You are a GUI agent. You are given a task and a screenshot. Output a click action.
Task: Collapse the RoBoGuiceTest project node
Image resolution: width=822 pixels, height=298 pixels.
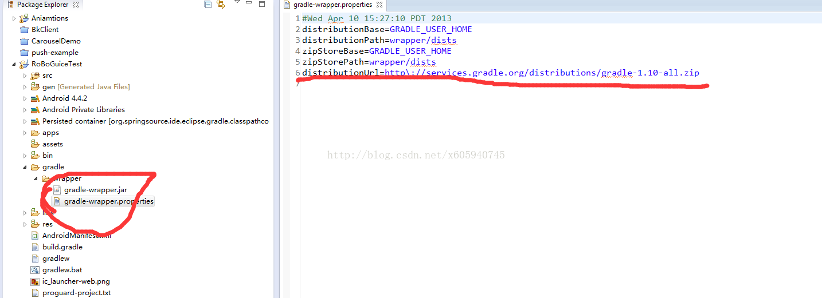tap(14, 64)
